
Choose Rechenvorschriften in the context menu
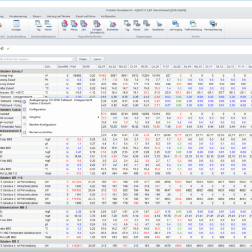62,132
